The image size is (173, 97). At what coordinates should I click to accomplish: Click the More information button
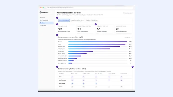[128, 13]
